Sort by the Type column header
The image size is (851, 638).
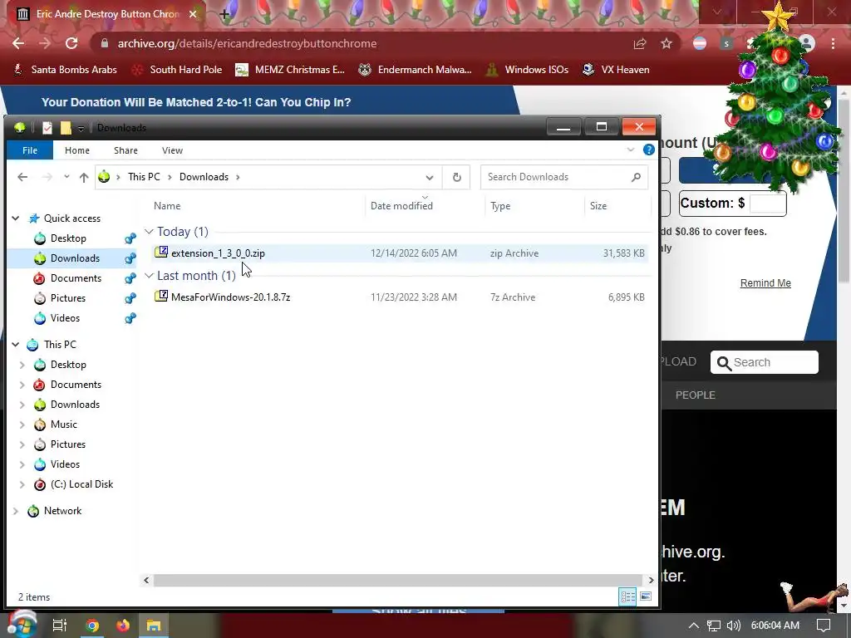pyautogui.click(x=500, y=206)
